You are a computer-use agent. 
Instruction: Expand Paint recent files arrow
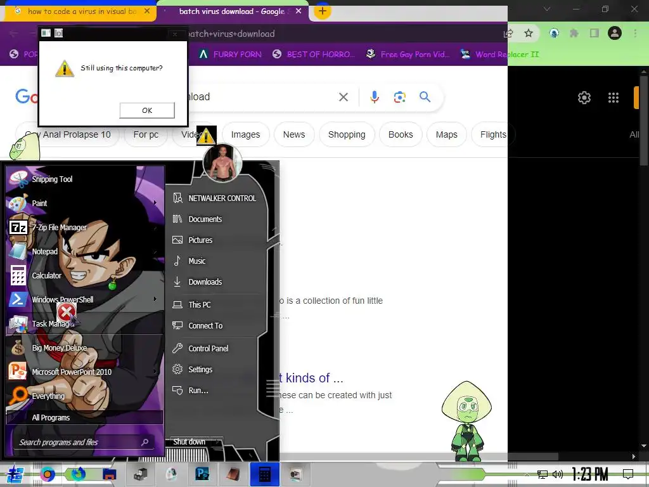[x=155, y=203]
